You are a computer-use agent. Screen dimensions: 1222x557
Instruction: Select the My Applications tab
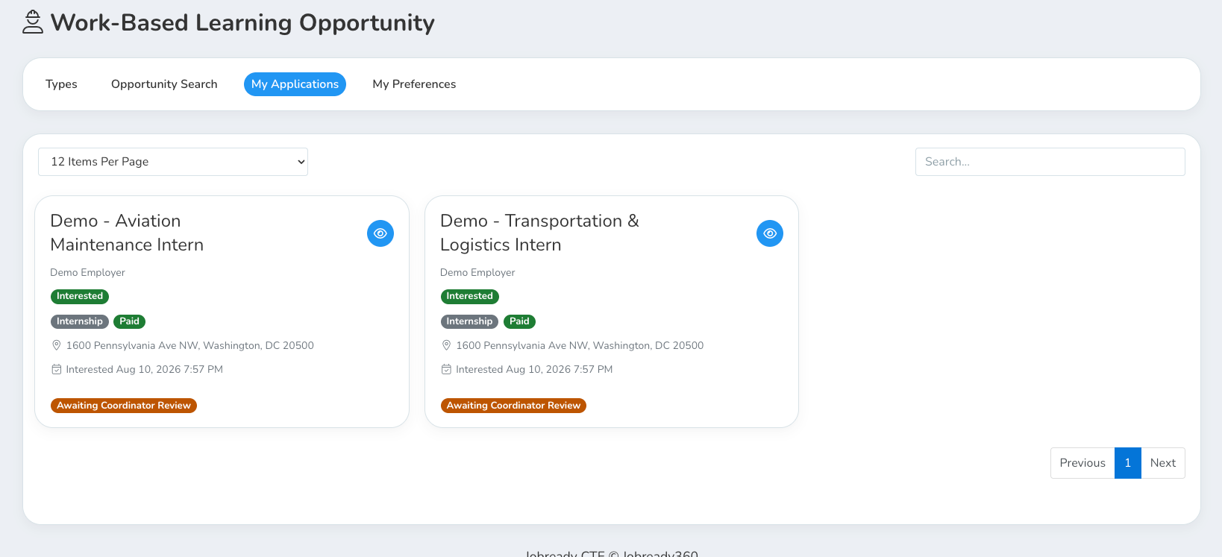click(295, 84)
